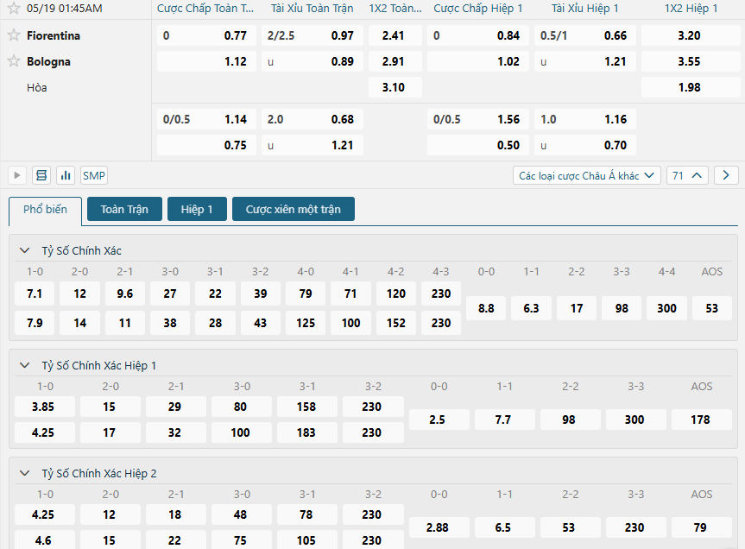Mark Fiorentina as favorite with its star
The image size is (745, 549).
[x=14, y=35]
